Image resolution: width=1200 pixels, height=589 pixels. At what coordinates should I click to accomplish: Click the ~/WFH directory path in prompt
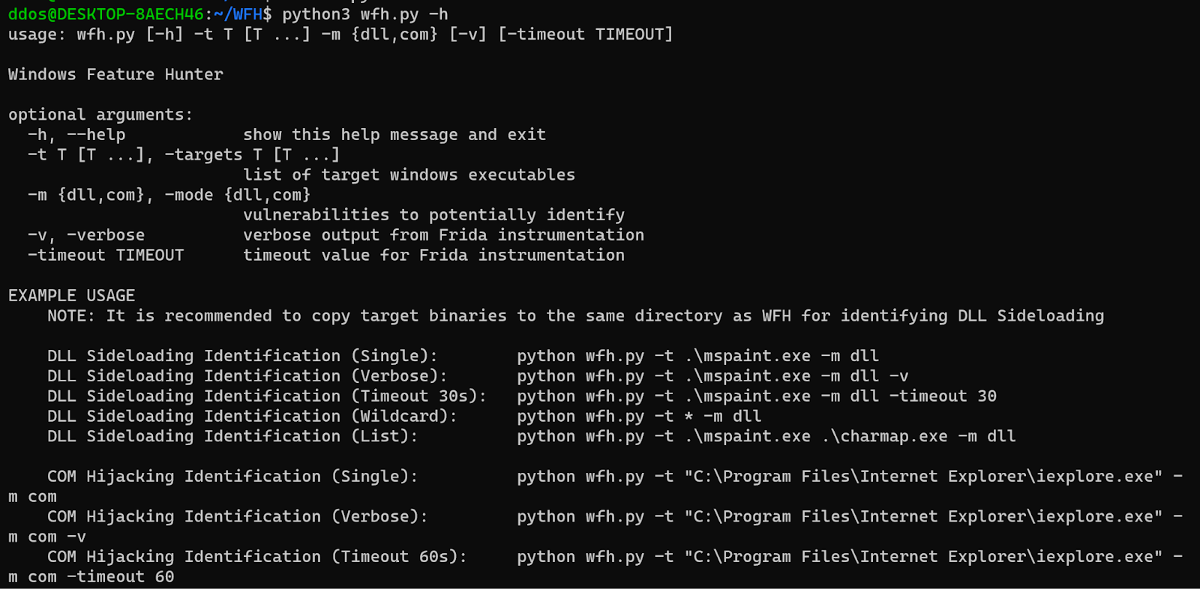(238, 14)
